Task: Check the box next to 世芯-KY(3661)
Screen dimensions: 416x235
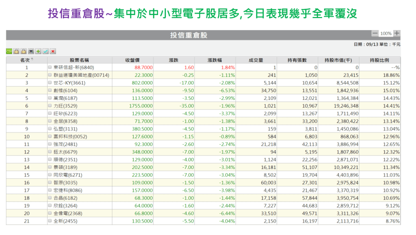Action: (x=50, y=83)
